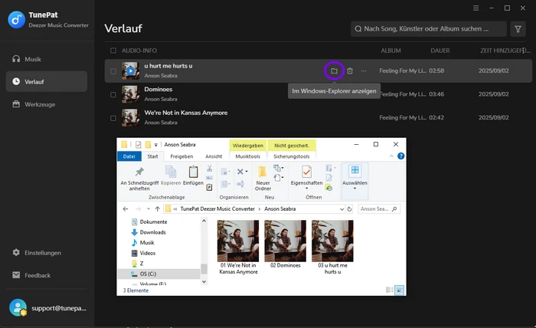Go to the Musik section
The height and width of the screenshot is (328, 536).
point(47,59)
